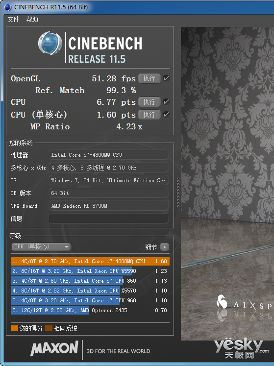The image size is (274, 366).
Task: Open the 文件 menu
Action: pyautogui.click(x=13, y=19)
